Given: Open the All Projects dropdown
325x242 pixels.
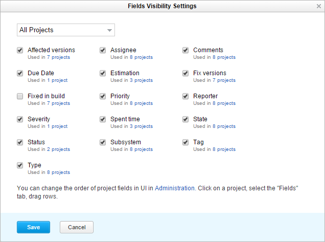Looking at the screenshot, I should pyautogui.click(x=65, y=30).
